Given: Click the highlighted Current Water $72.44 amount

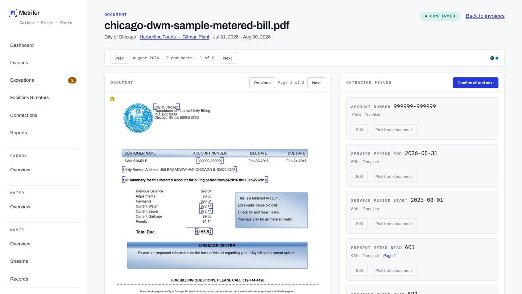Looking at the screenshot, I should (206, 206).
